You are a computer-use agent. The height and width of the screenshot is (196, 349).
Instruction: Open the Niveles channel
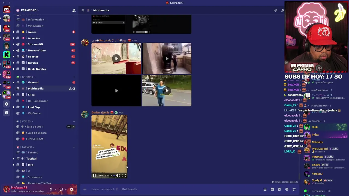46,63
